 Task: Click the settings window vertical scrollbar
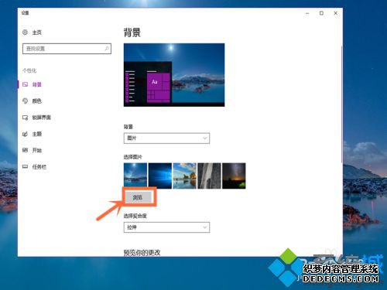[x=341, y=104]
